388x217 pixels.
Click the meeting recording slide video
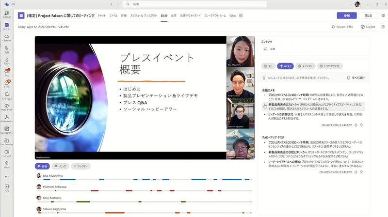pyautogui.click(x=130, y=98)
